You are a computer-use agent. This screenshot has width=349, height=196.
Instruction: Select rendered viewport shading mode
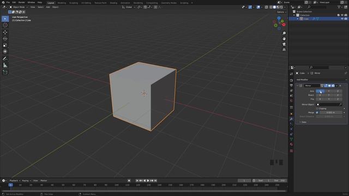pyautogui.click(x=281, y=7)
